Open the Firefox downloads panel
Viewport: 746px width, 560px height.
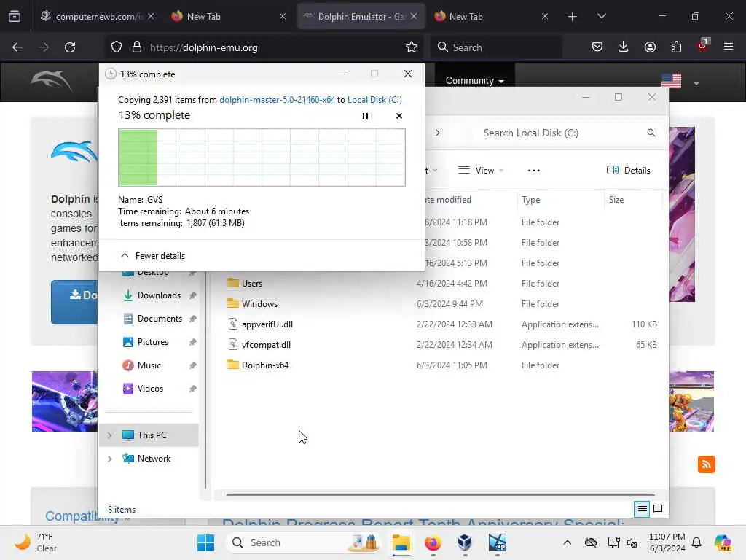coord(624,47)
